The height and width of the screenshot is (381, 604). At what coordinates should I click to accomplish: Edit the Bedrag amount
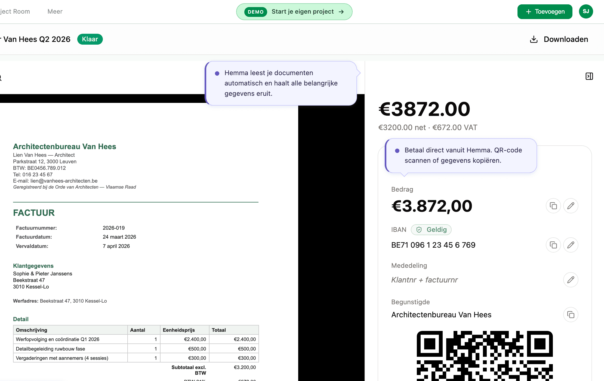571,206
